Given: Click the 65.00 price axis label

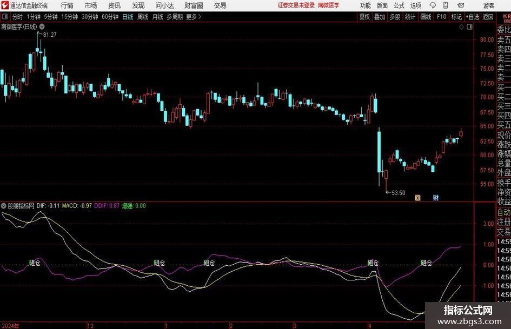Looking at the screenshot, I should pos(487,126).
